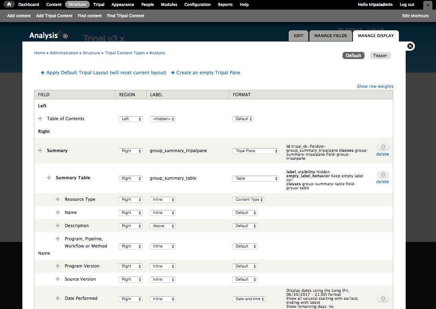Image resolution: width=436 pixels, height=309 pixels.
Task: Switch to the Manage Fields tab
Action: click(331, 36)
